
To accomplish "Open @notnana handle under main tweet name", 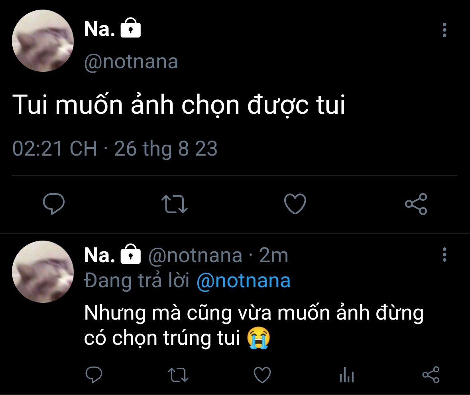I will tap(131, 62).
